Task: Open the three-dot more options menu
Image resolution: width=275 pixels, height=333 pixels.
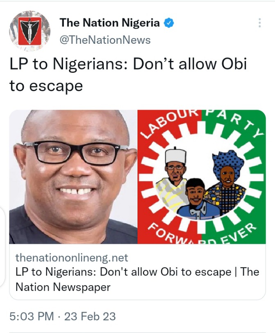Action: point(259,23)
